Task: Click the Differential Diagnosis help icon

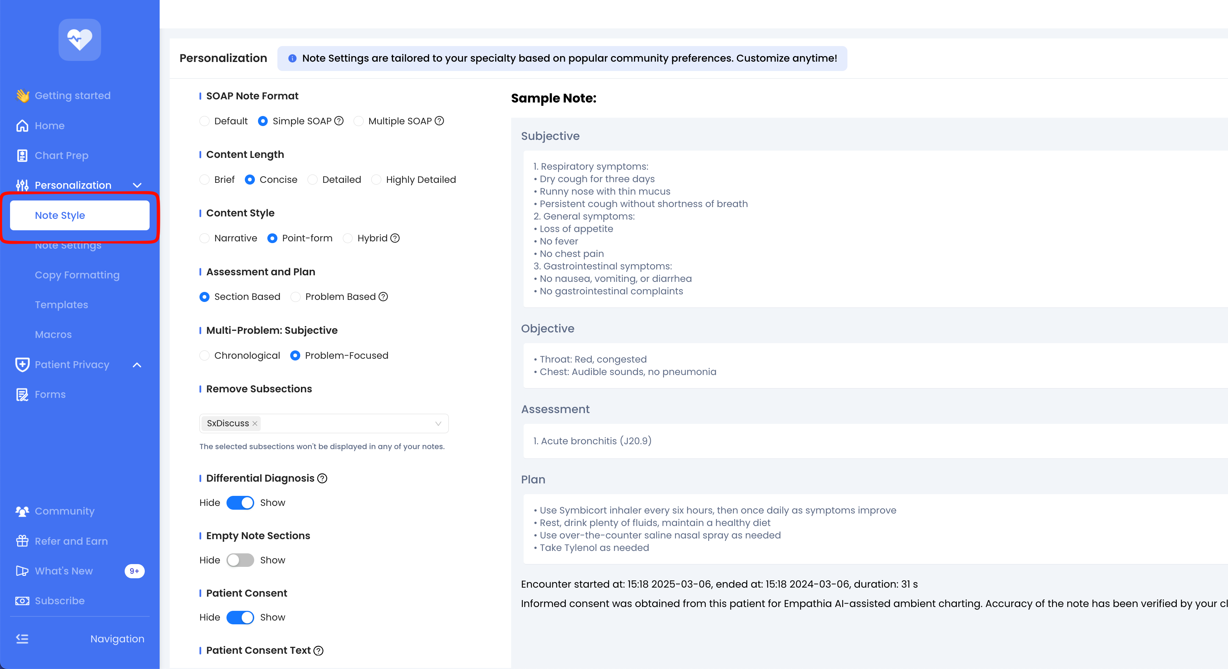Action: point(322,479)
